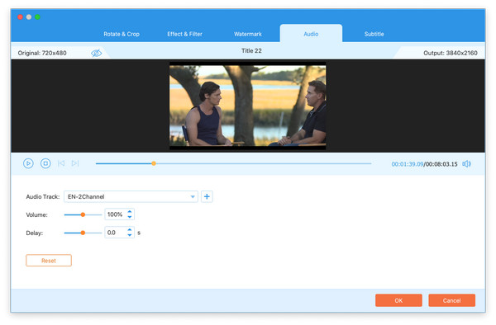Image resolution: width=496 pixels, height=325 pixels.
Task: Click the Original: 720x480 text
Action: click(x=42, y=53)
